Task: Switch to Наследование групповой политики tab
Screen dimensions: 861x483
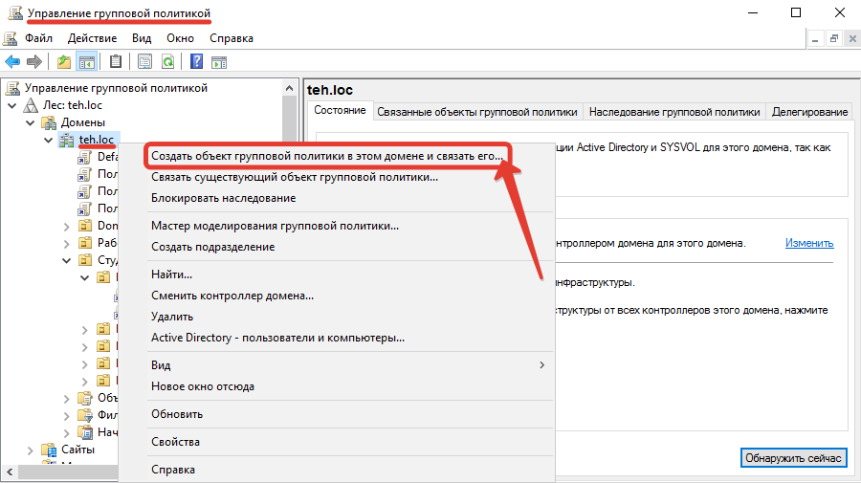Action: point(673,112)
